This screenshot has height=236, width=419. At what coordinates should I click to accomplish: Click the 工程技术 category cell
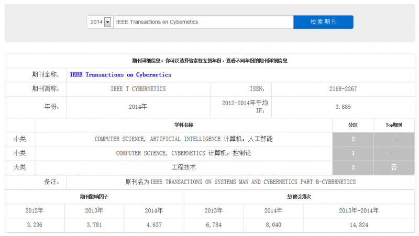point(184,167)
